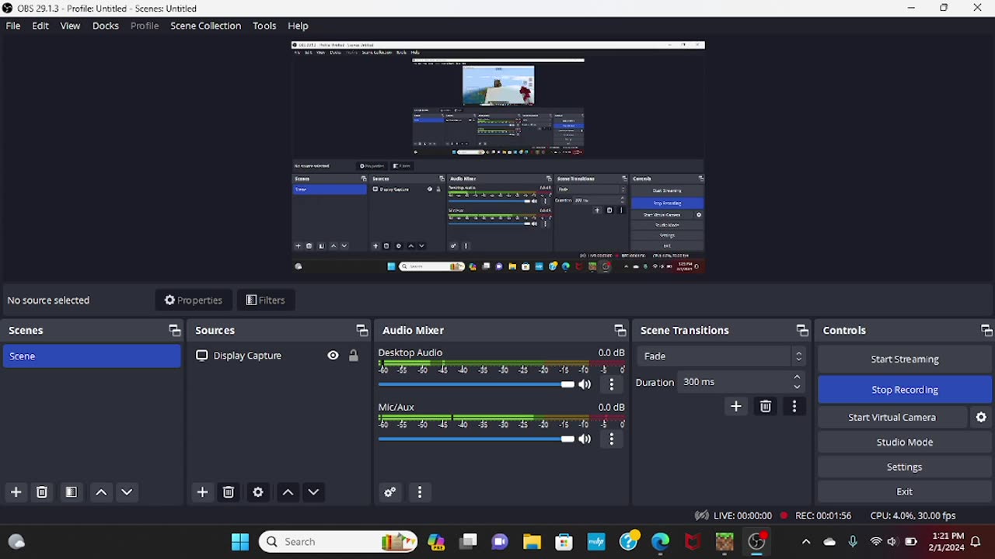Open Audio Mixer bottom three-dot menu

[420, 492]
